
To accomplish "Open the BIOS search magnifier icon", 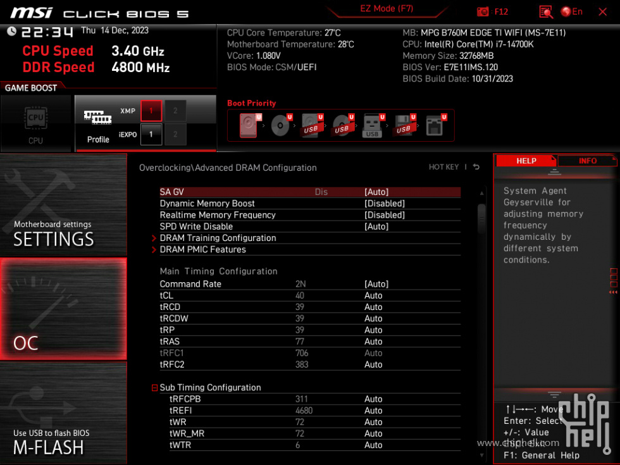I will tap(545, 12).
